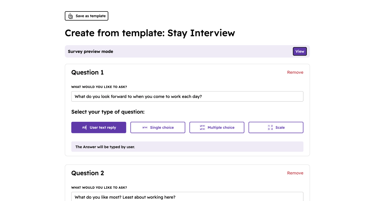Click the 'Question 2' heading

point(88,173)
